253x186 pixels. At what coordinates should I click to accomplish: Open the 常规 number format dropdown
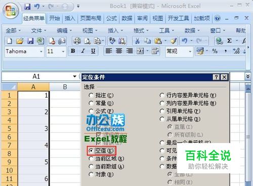pyautogui.click(x=190, y=52)
